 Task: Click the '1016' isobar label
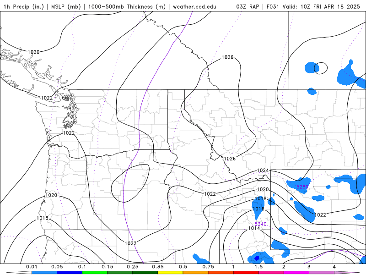point(258,209)
